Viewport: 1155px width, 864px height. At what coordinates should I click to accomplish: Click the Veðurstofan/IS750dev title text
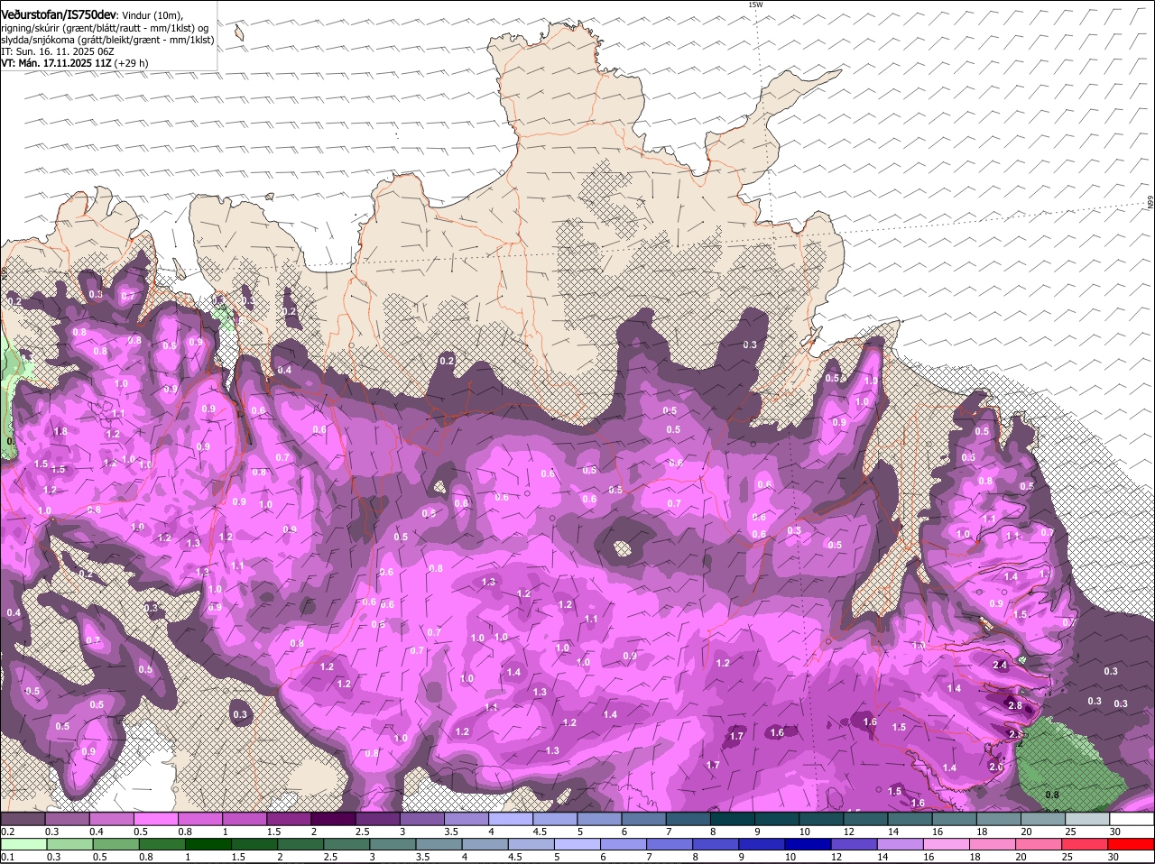59,15
